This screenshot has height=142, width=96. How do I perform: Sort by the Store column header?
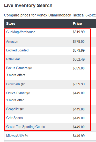[x=11, y=23]
